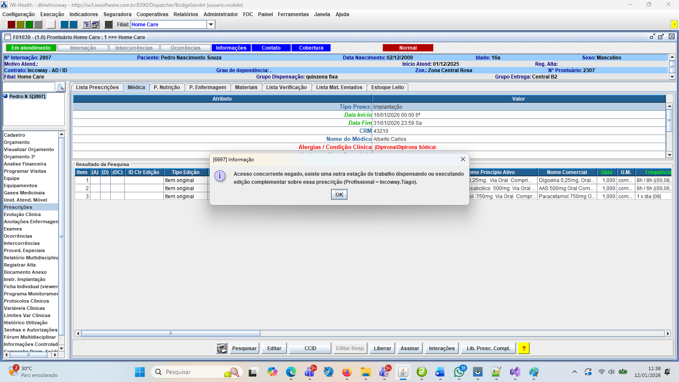Image resolution: width=679 pixels, height=382 pixels.
Task: Click the Liberar button
Action: pos(382,348)
